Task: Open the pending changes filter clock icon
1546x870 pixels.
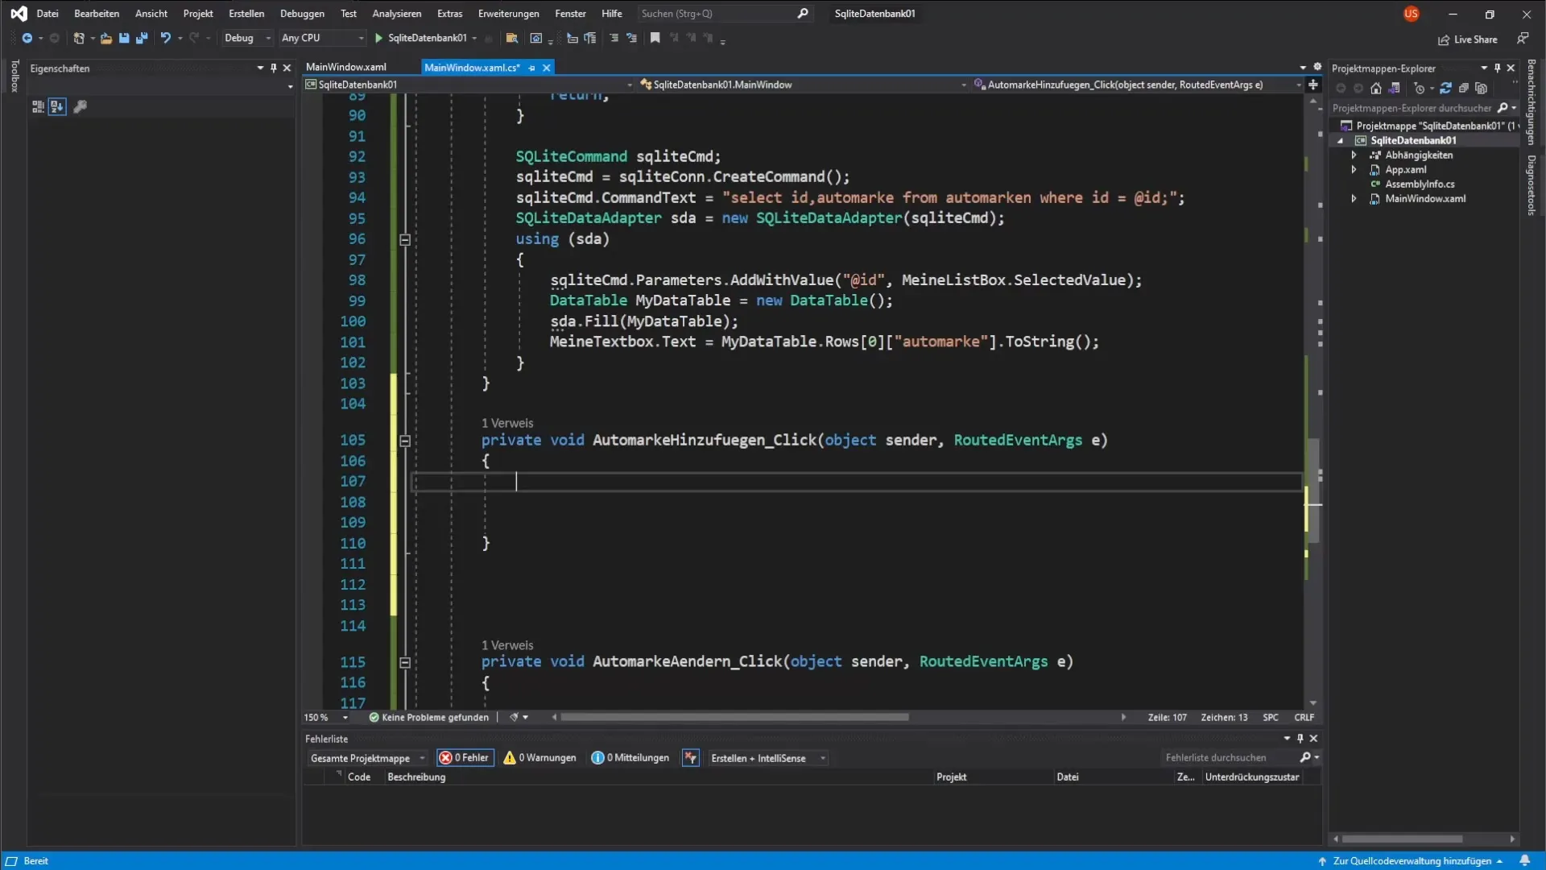Action: pyautogui.click(x=1420, y=89)
